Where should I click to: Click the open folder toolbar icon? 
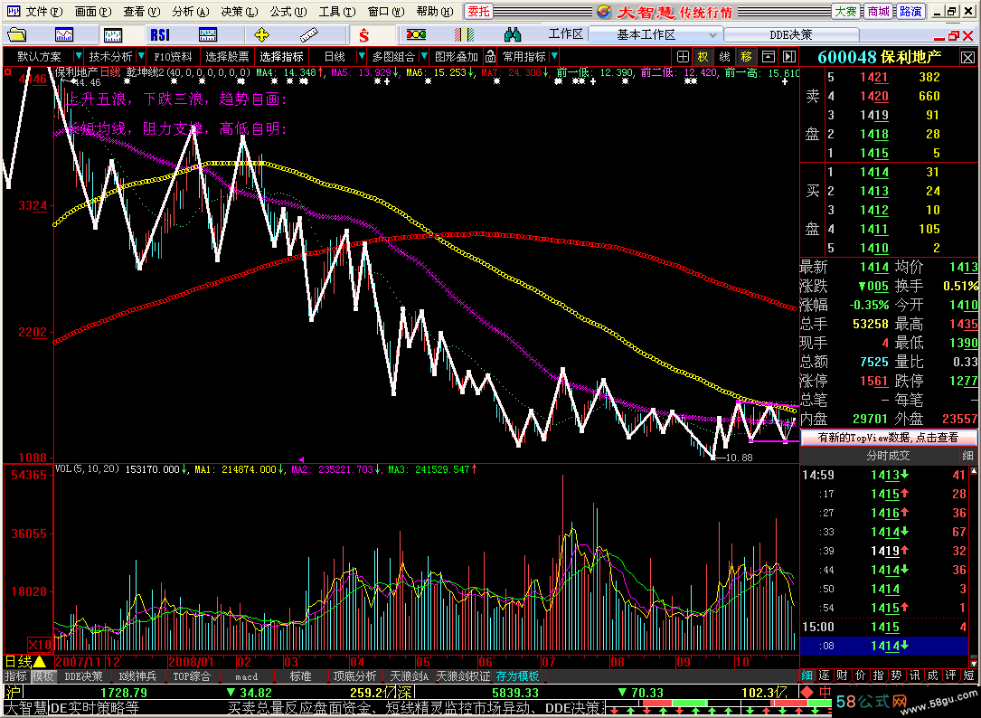coord(17,34)
